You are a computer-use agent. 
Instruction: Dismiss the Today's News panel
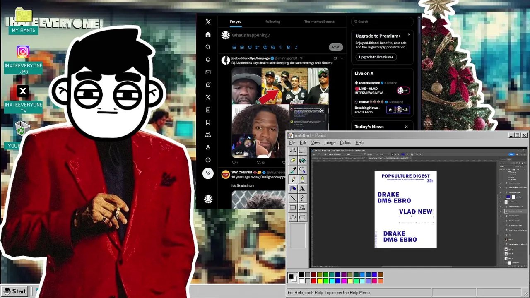[406, 127]
